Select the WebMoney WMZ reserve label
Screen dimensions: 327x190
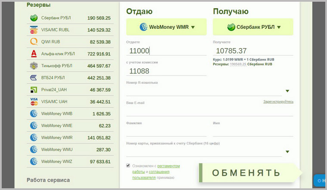pos(56,162)
